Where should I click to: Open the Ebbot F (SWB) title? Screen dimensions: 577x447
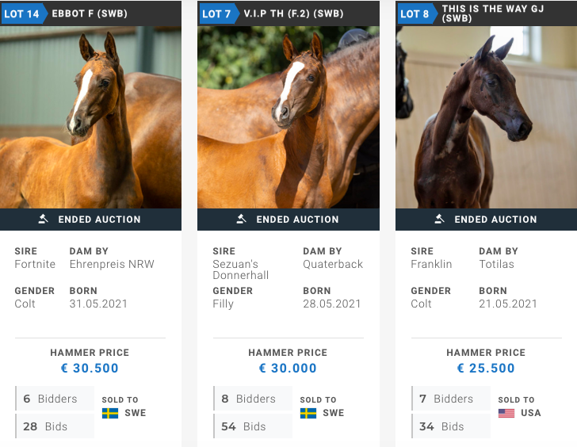pyautogui.click(x=90, y=13)
